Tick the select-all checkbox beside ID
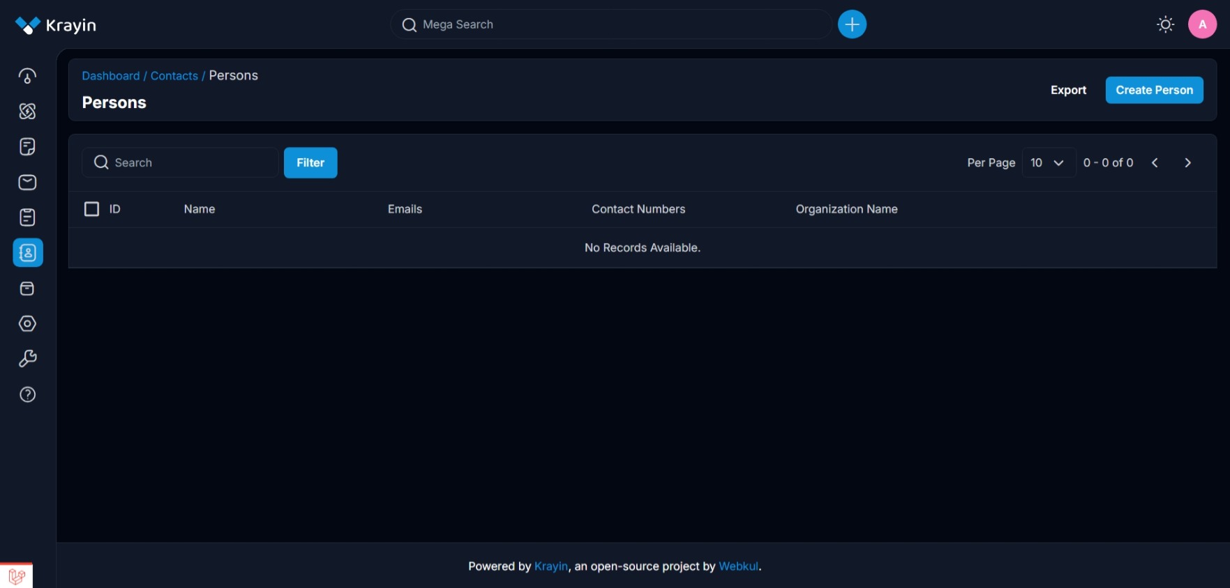Screen dimensions: 1230x588 coord(91,209)
